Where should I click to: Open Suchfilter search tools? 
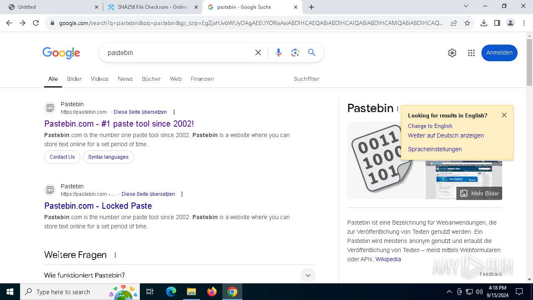306,79
